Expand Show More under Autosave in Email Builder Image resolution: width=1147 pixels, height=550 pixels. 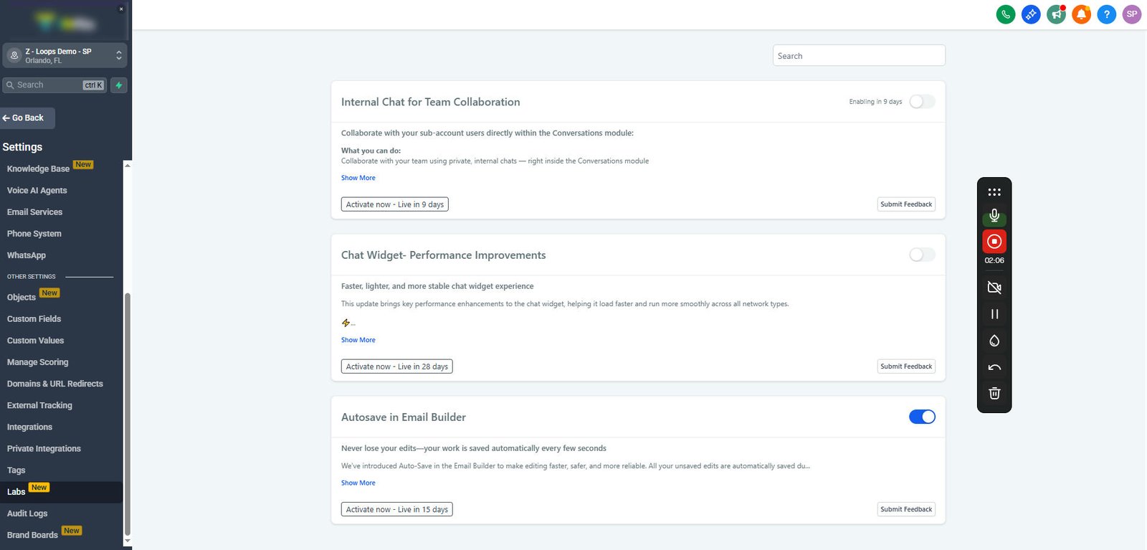[x=358, y=483]
